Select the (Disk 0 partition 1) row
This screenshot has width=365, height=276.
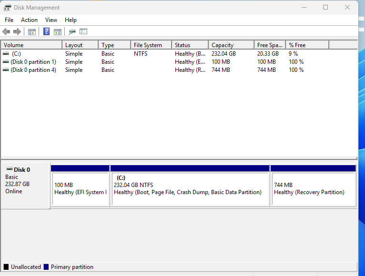[179, 62]
